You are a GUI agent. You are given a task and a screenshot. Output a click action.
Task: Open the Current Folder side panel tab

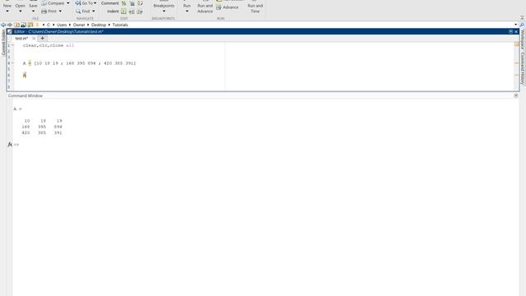3,42
